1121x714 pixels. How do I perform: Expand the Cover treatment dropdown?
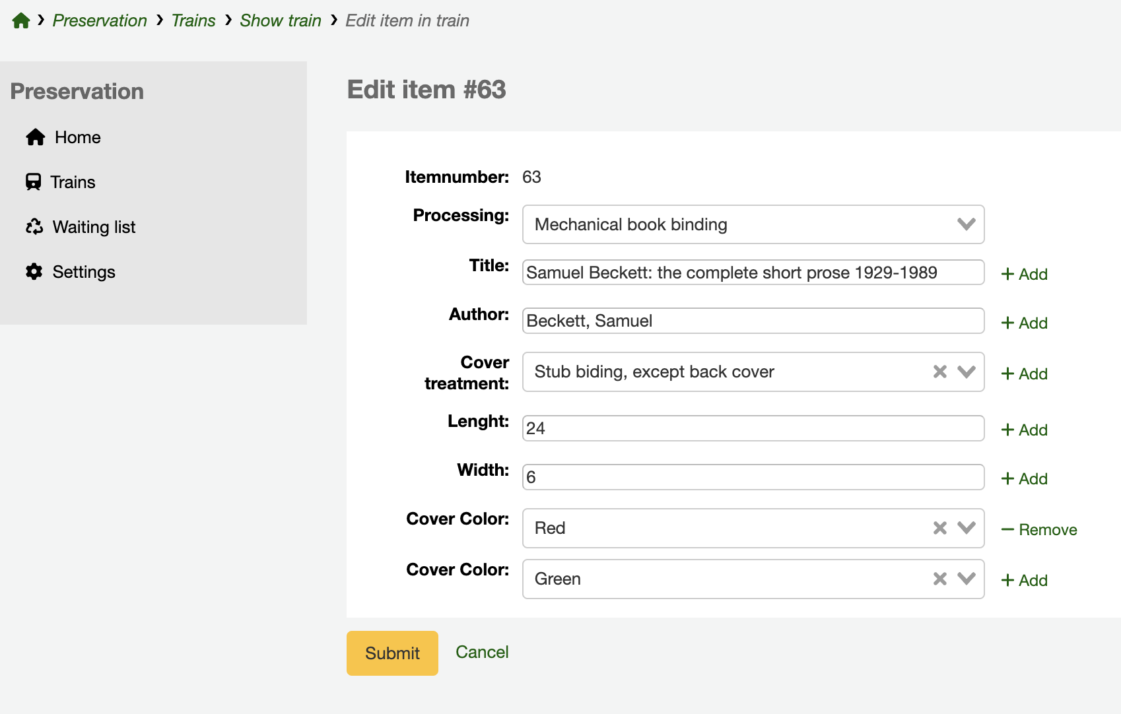point(966,372)
